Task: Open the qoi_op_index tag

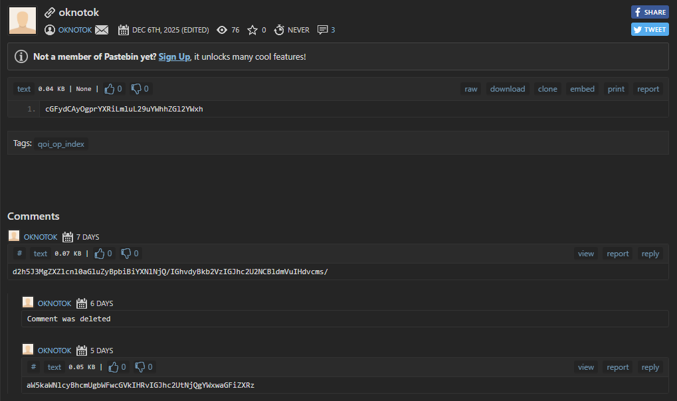Action: coord(61,144)
